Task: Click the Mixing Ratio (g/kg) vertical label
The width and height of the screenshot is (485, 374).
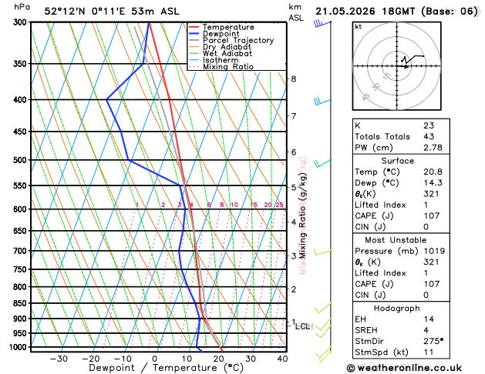Action: tap(303, 215)
